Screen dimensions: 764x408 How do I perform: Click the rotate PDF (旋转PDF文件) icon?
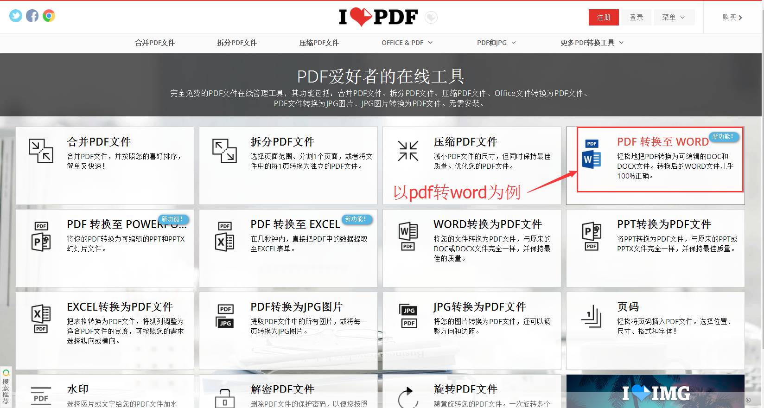coord(408,397)
